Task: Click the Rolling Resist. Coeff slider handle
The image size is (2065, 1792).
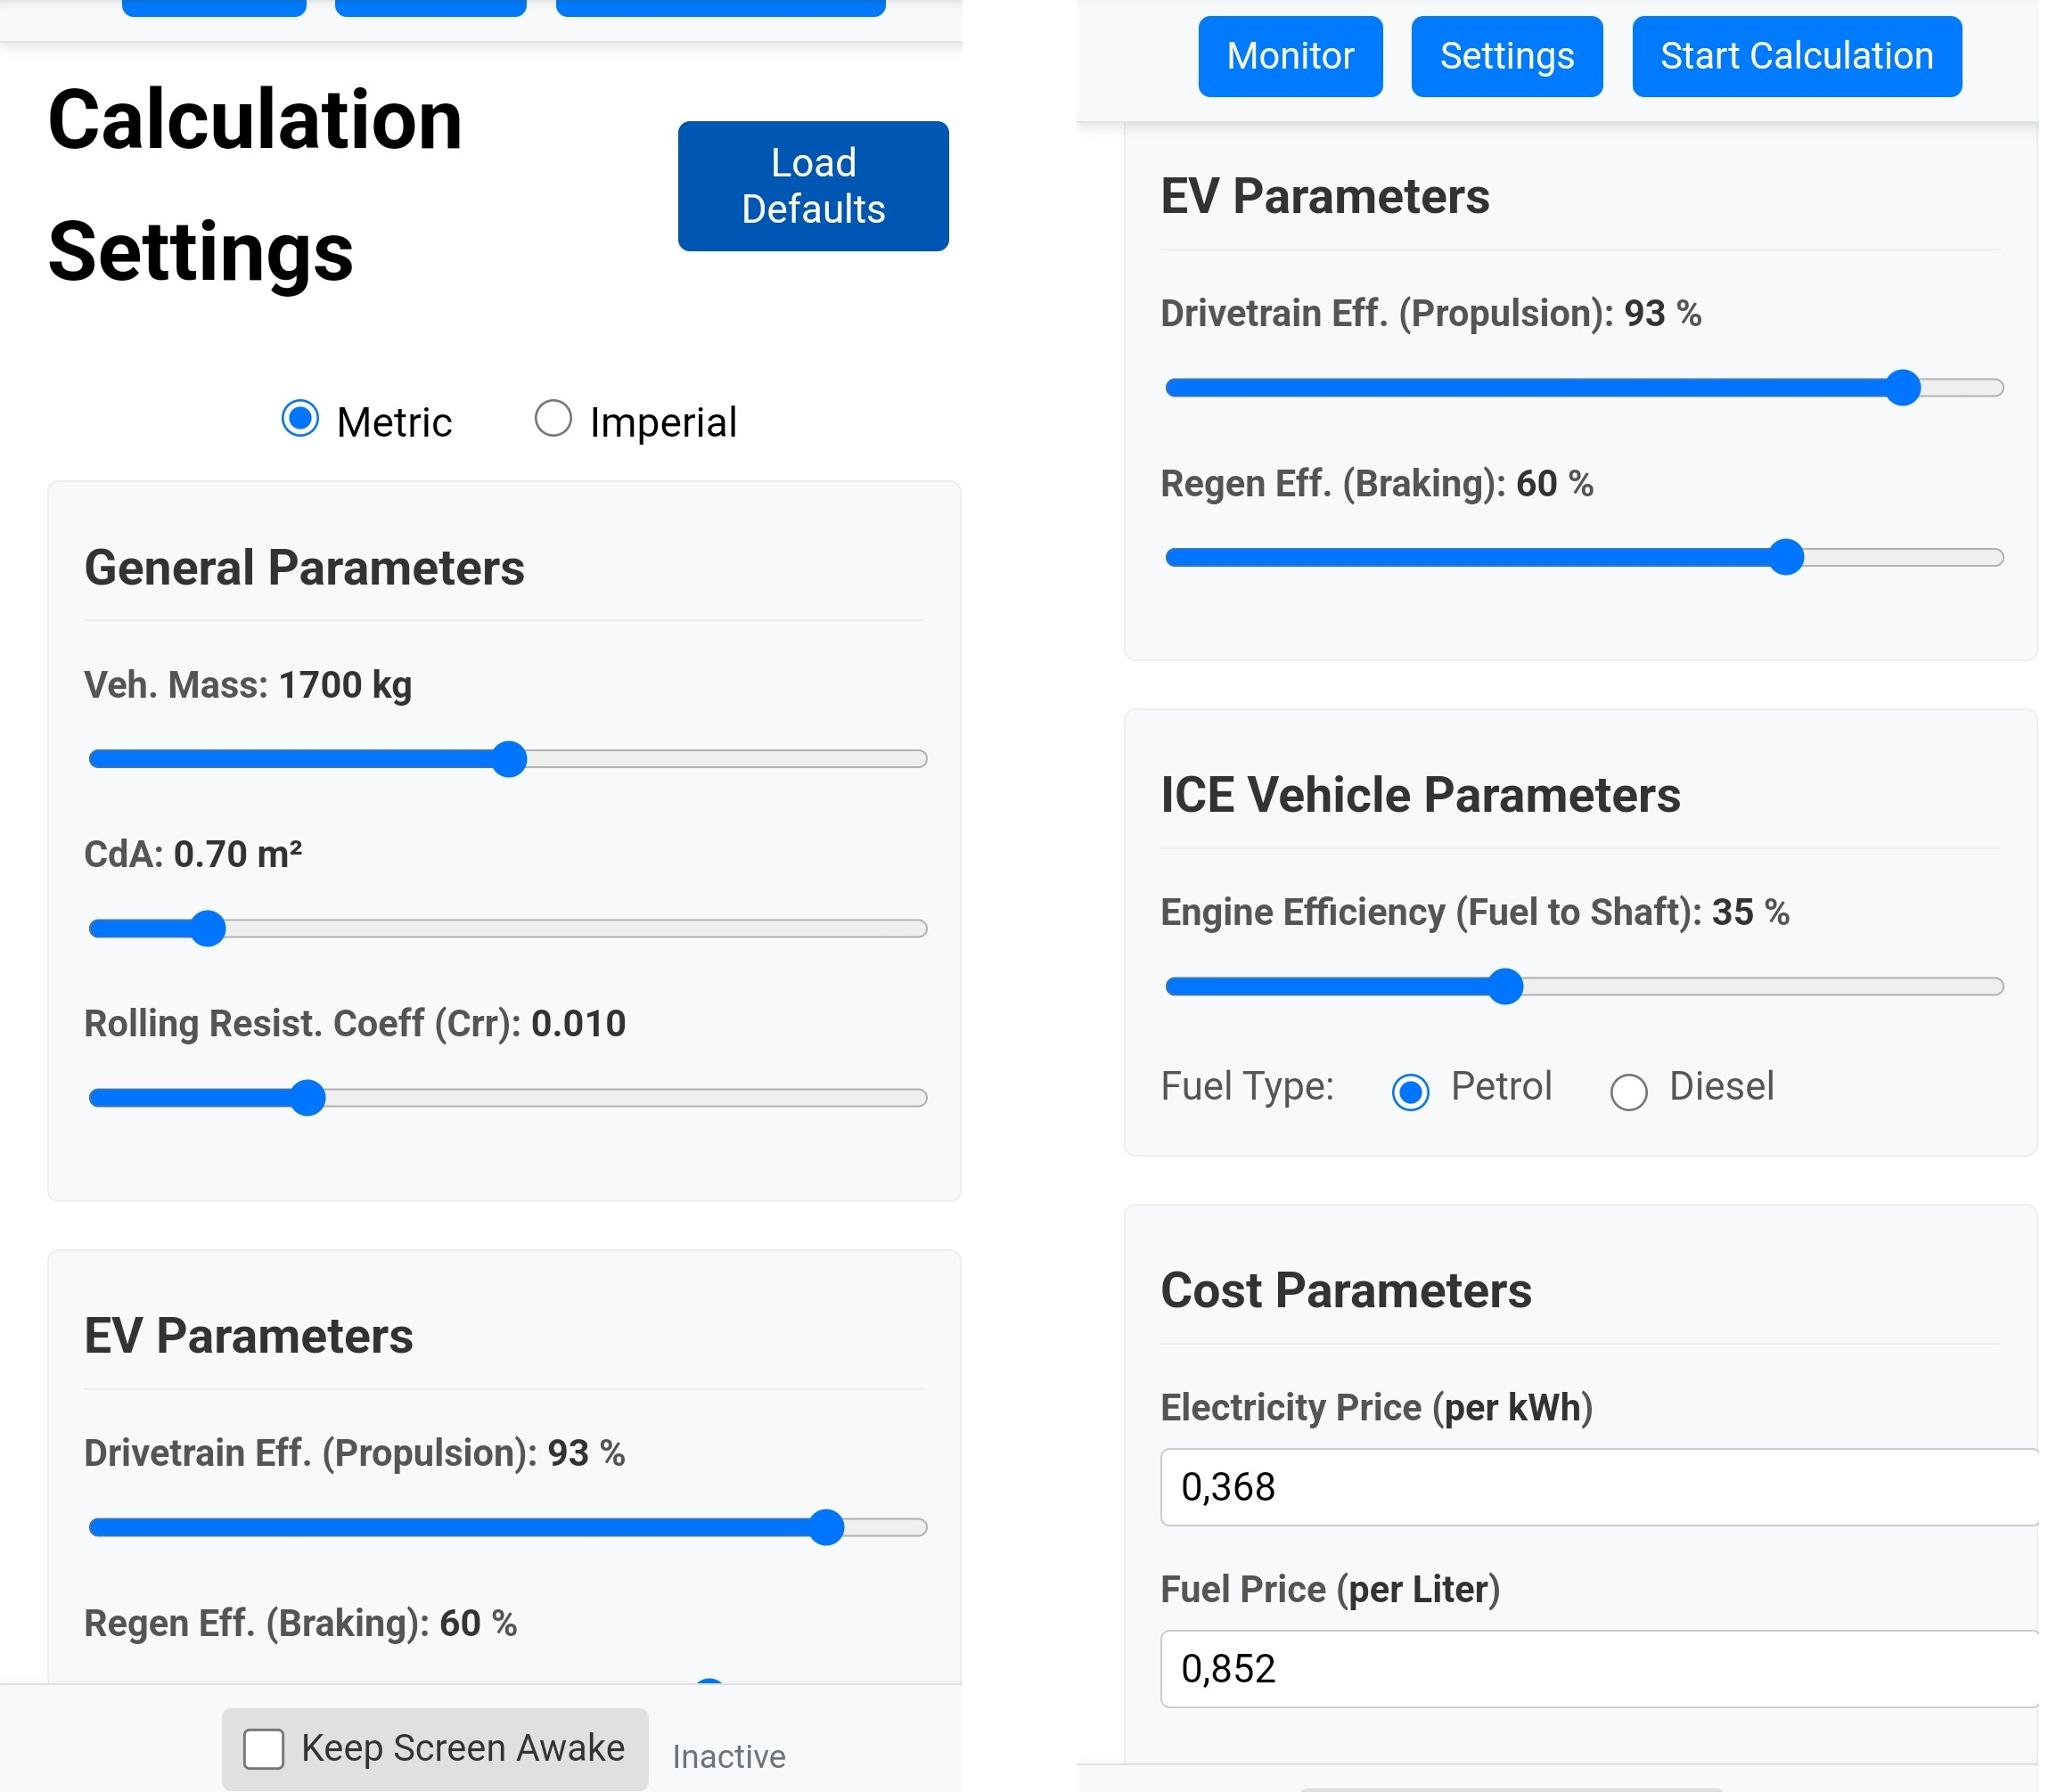Action: (x=308, y=1097)
